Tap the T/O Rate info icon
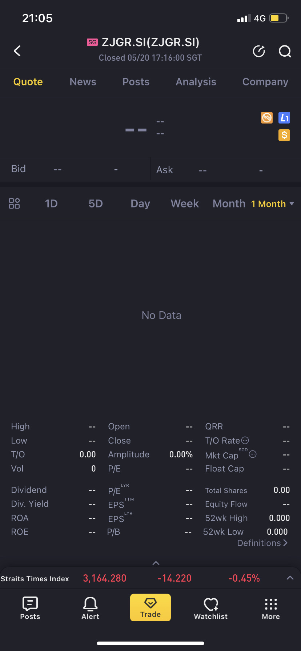Viewport: 301px width, 651px height. pyautogui.click(x=245, y=440)
